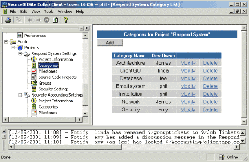Click the Groups people icon
This screenshot has height=162, width=249.
34,83
